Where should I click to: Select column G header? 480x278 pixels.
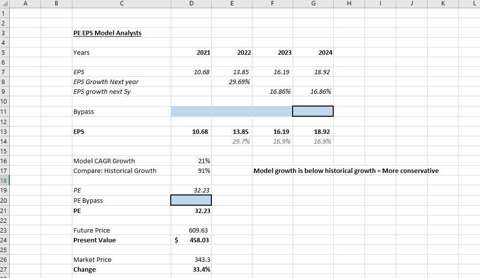pyautogui.click(x=313, y=4)
